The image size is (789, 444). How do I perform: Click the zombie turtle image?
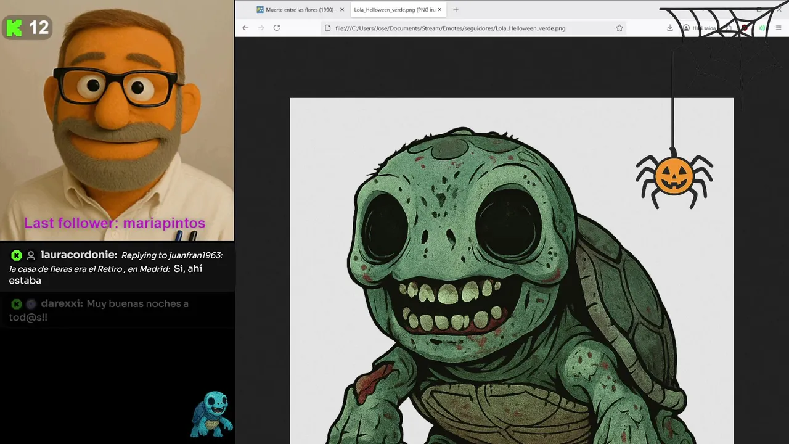click(x=512, y=271)
